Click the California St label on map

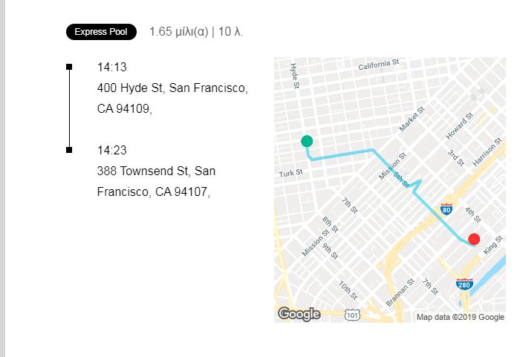379,65
